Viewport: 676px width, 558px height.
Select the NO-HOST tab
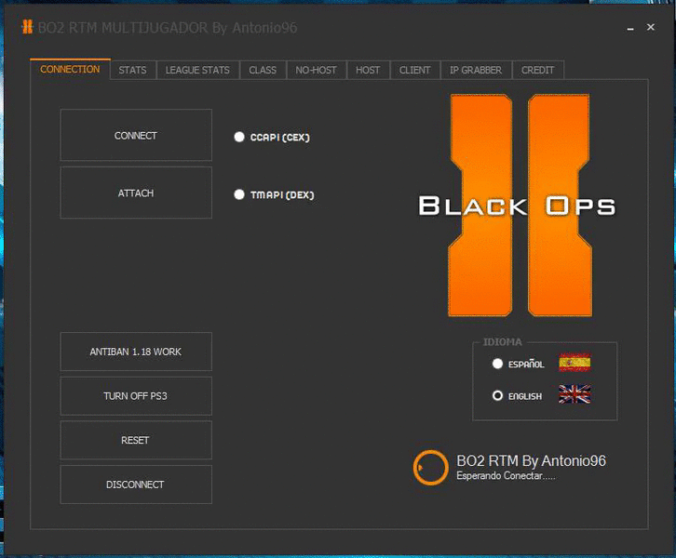[x=316, y=70]
